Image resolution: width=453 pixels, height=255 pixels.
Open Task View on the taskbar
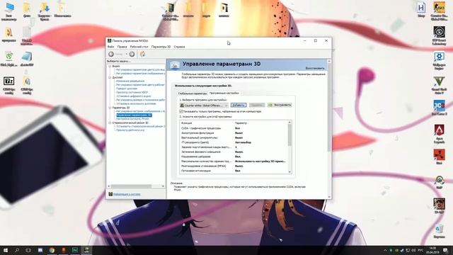[28, 250]
